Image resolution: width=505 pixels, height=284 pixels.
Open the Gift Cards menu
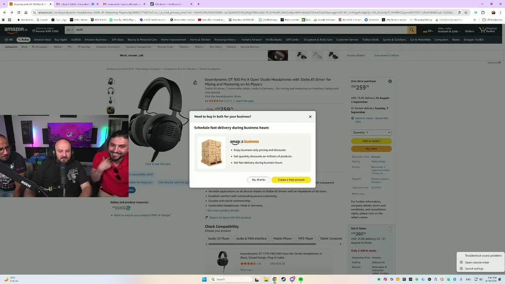click(293, 39)
